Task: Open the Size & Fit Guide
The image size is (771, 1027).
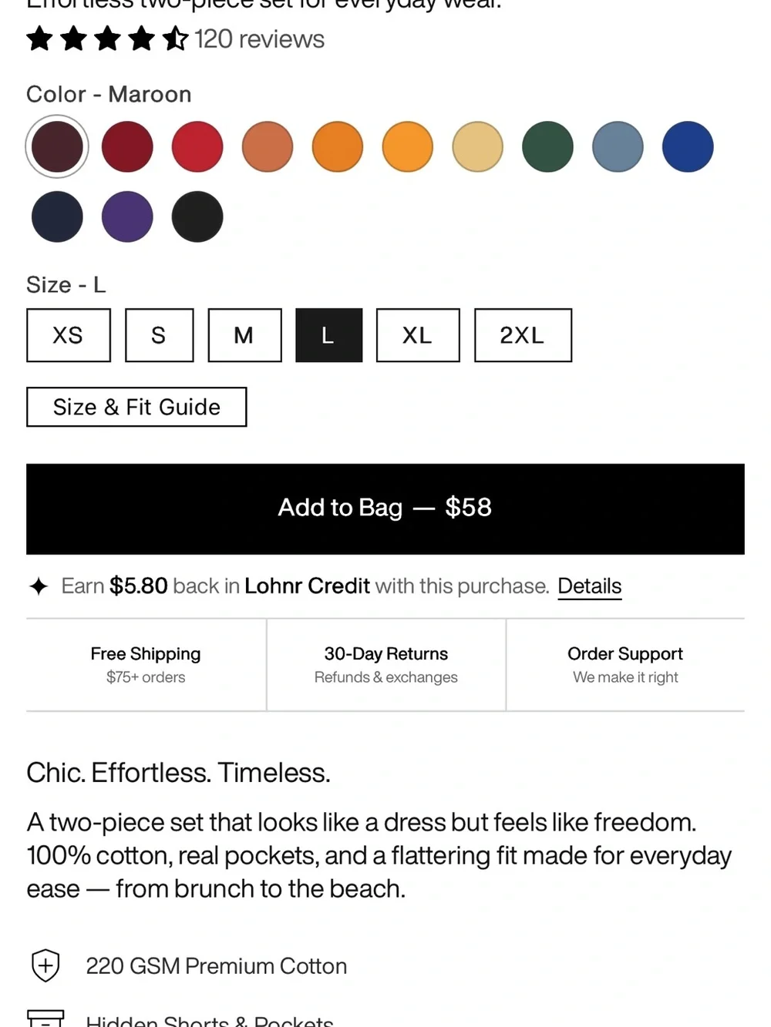Action: pos(136,407)
